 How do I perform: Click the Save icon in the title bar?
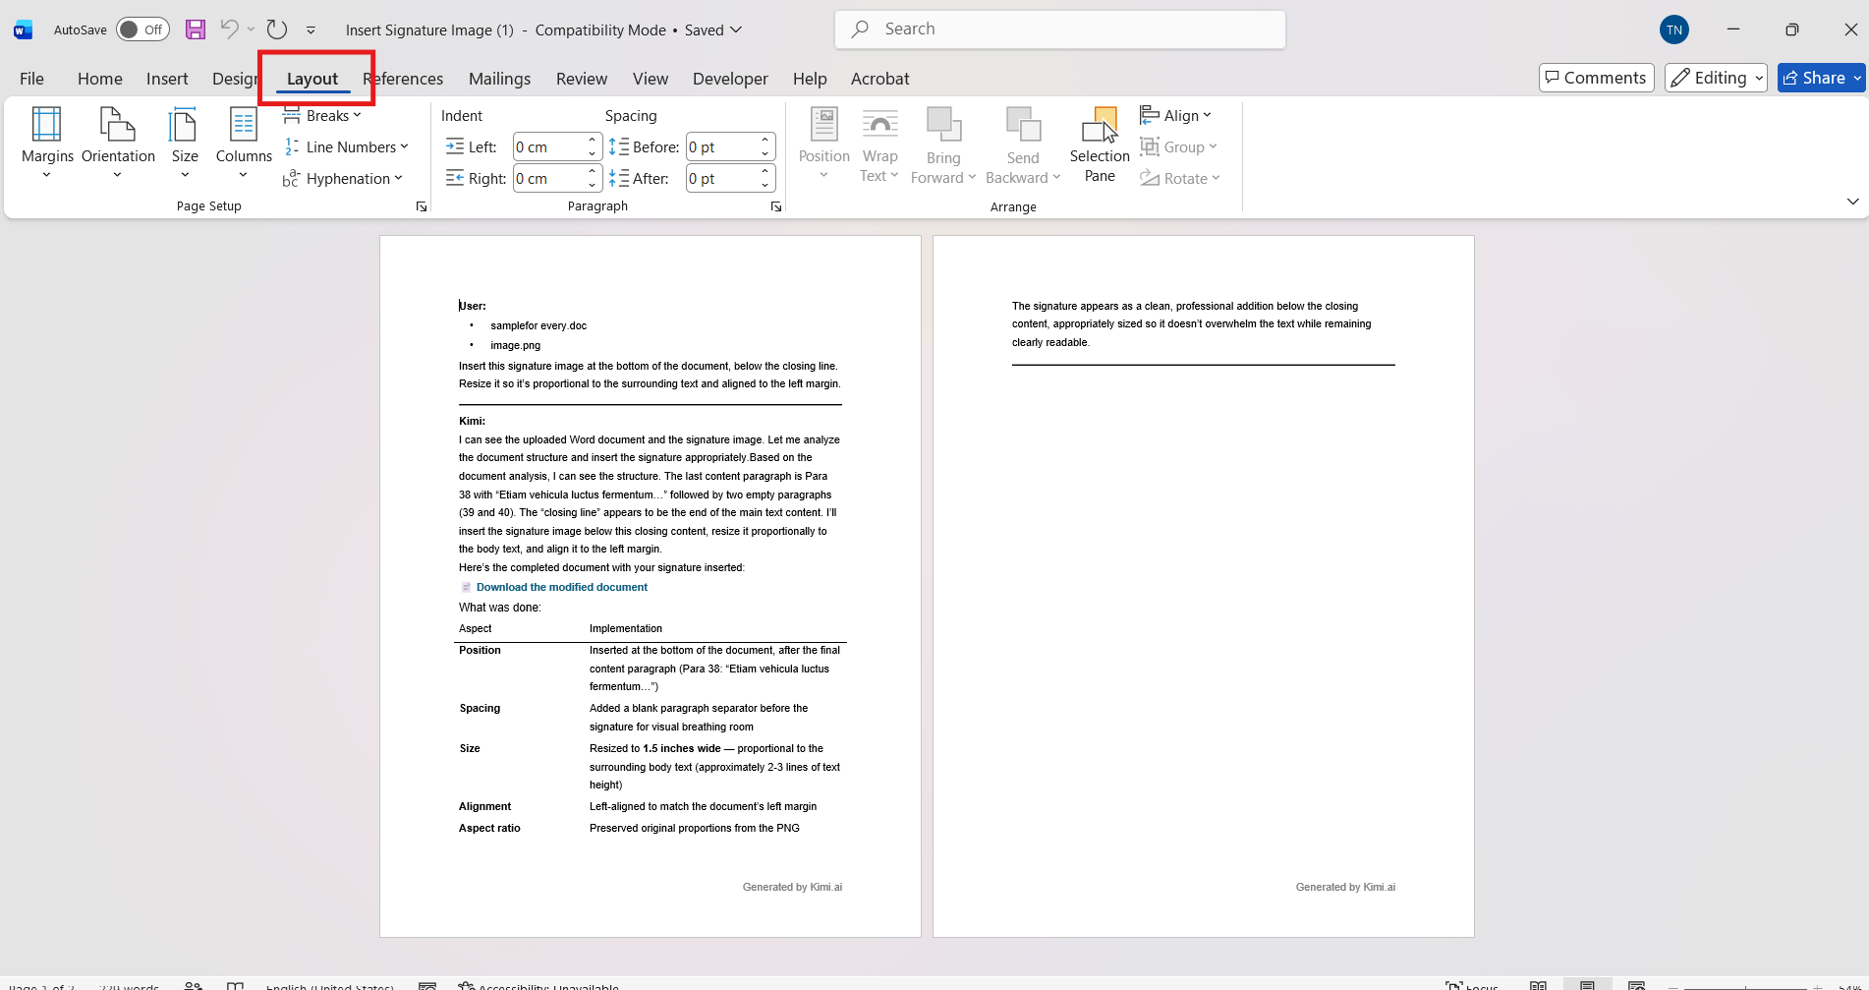(x=196, y=29)
